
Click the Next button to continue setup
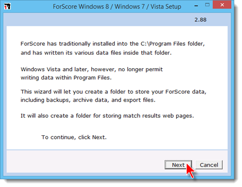(178, 165)
